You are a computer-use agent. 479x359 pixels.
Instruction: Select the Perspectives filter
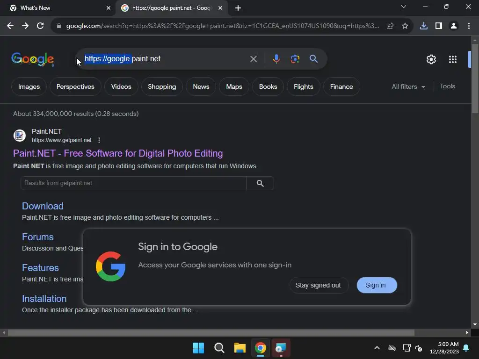[x=75, y=86]
